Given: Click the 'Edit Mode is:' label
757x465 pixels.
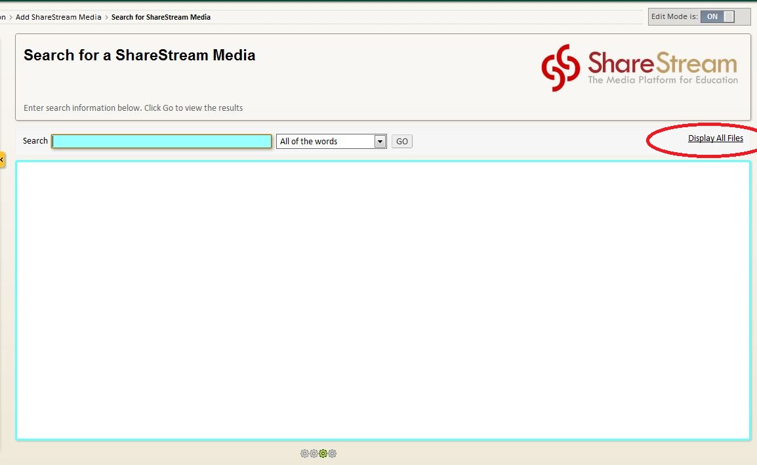Looking at the screenshot, I should (x=674, y=16).
